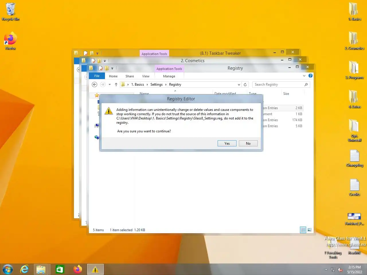Open the '2. Cosmetics' desktop folder
The image size is (367, 275).
click(x=355, y=41)
